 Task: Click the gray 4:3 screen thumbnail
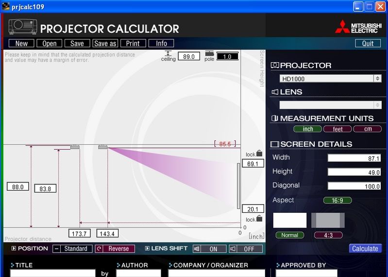[328, 220]
